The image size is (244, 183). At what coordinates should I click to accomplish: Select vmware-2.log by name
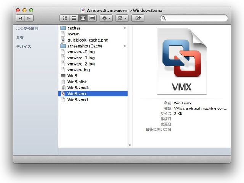(81, 64)
